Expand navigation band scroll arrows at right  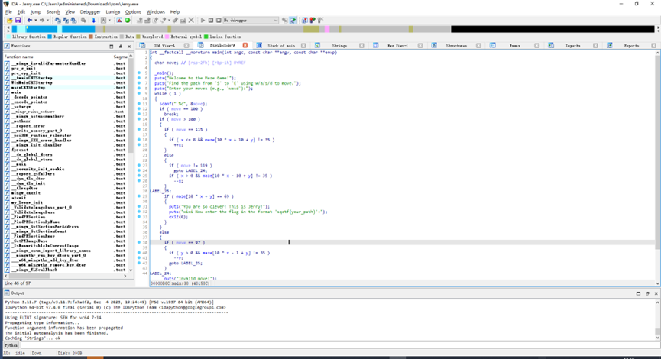pos(656,29)
